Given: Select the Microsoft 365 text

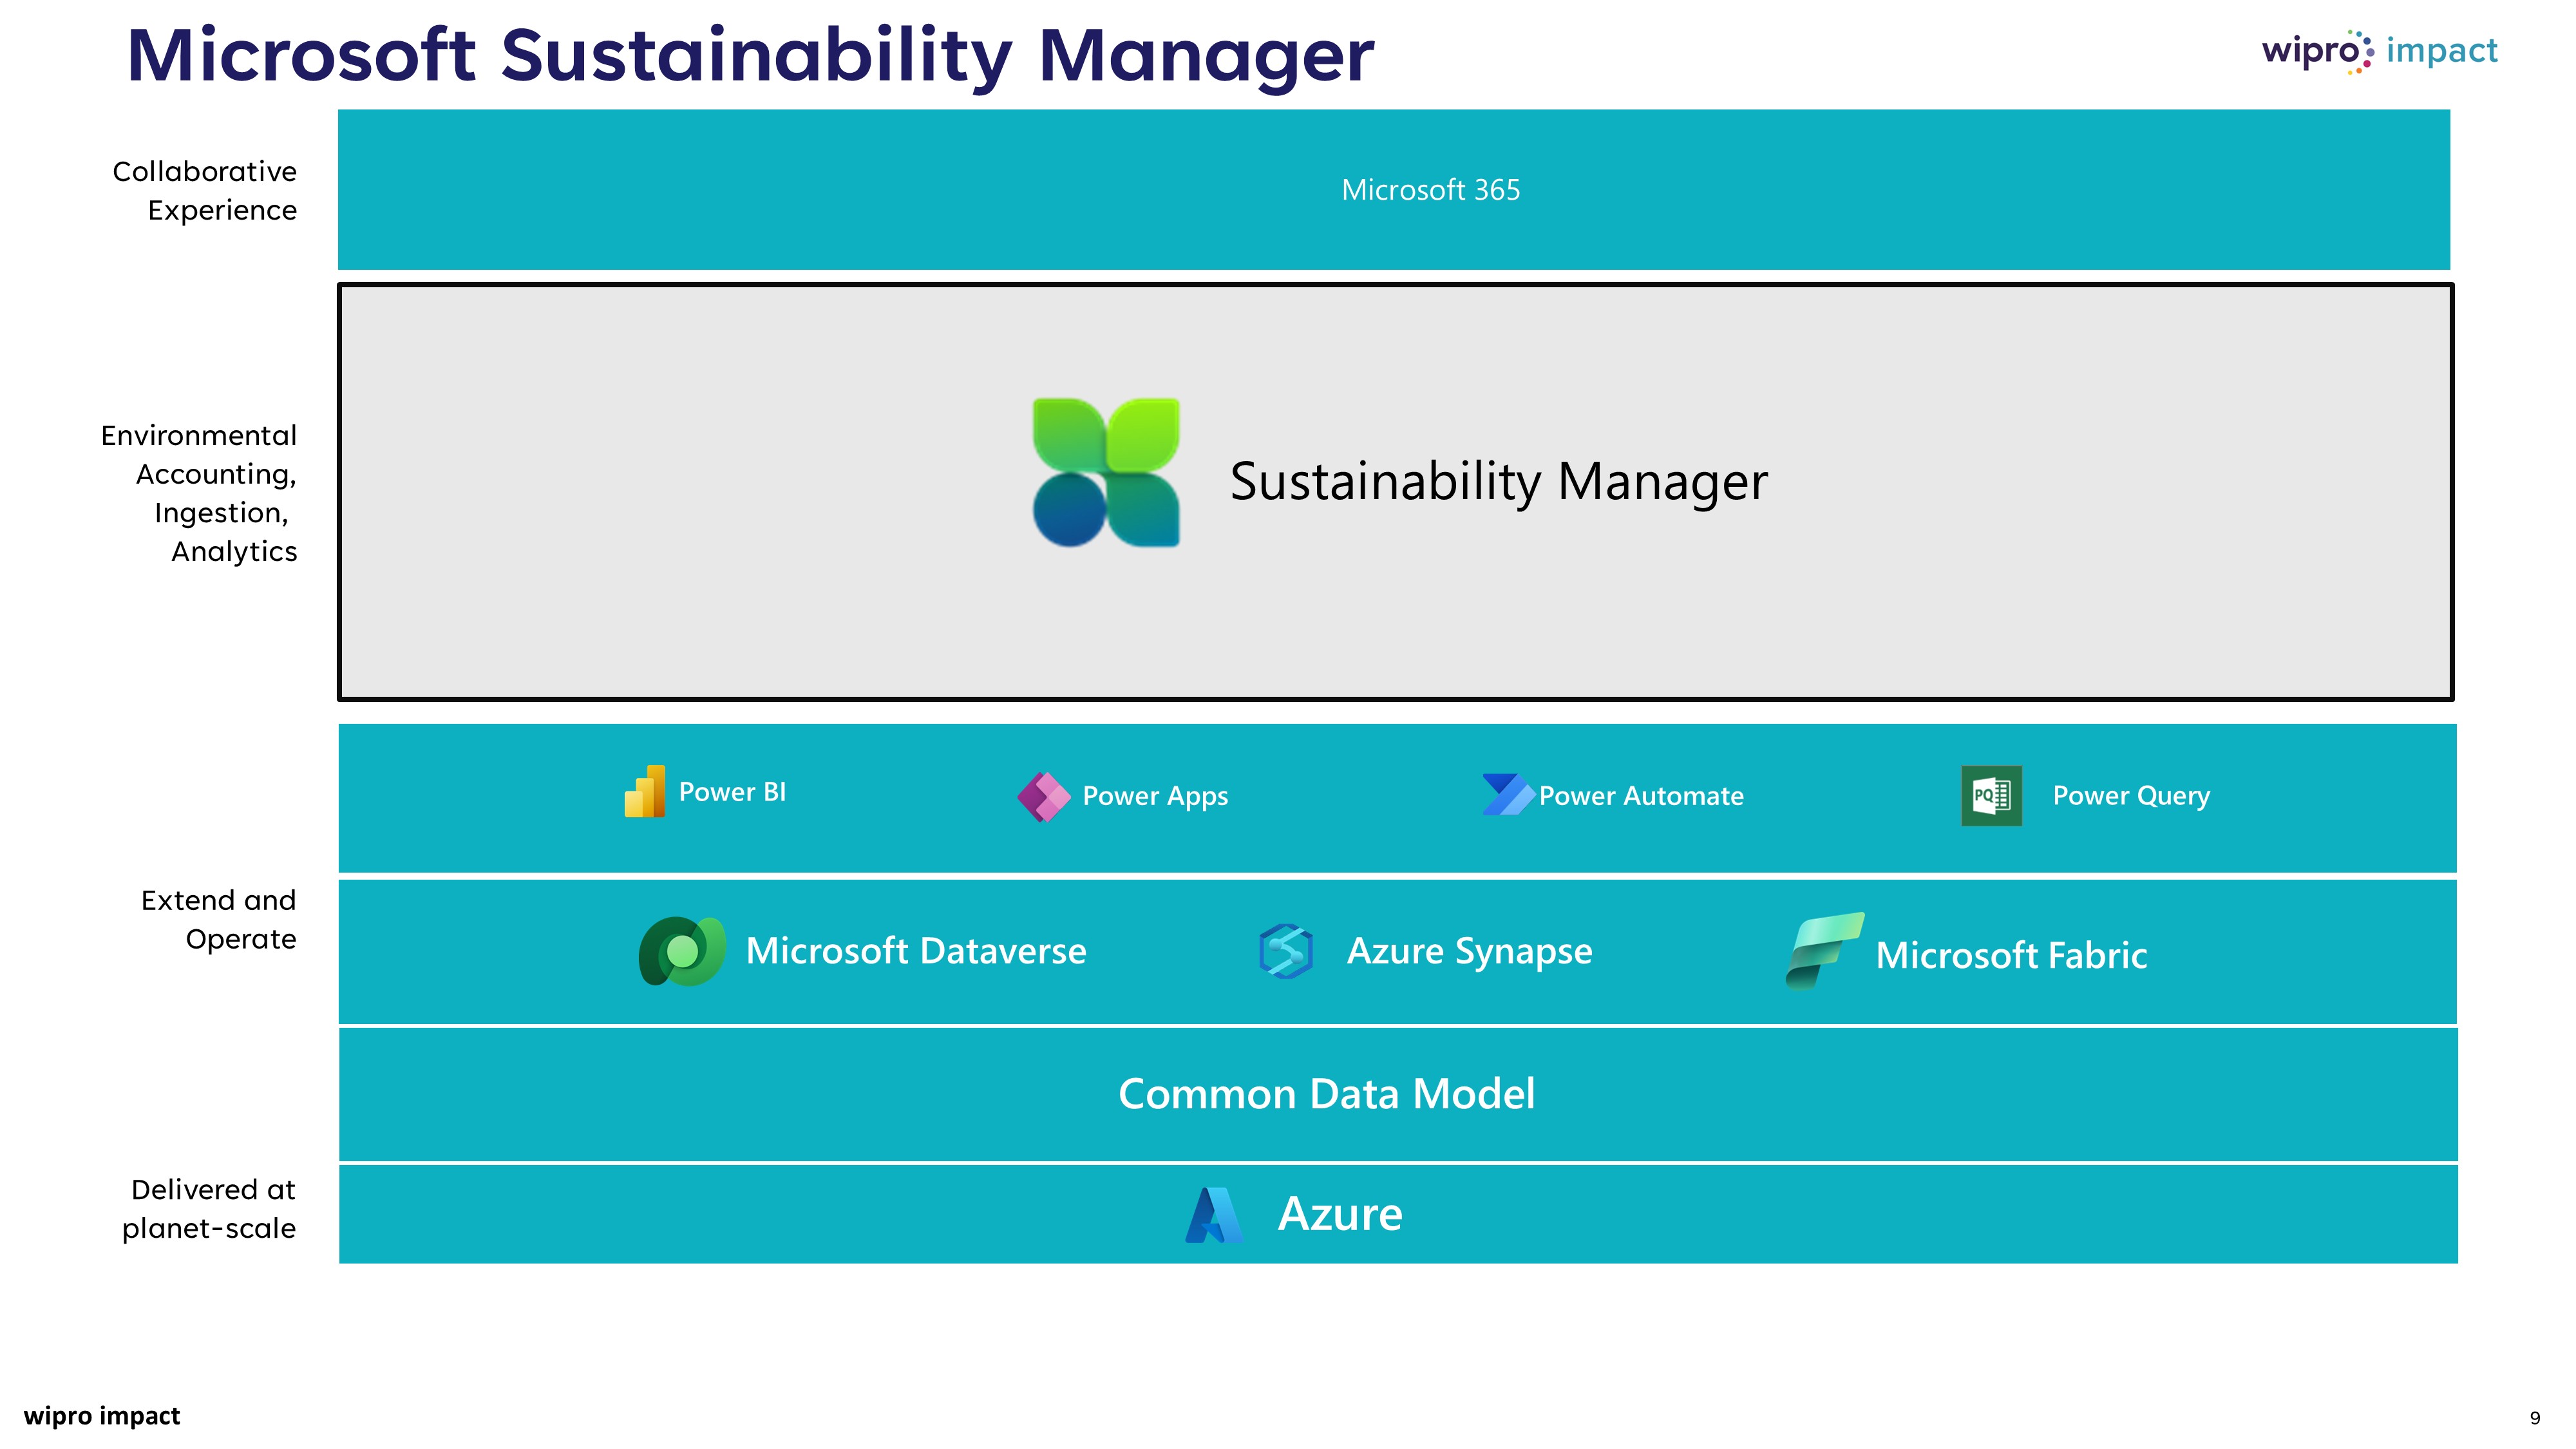Looking at the screenshot, I should 1431,189.
